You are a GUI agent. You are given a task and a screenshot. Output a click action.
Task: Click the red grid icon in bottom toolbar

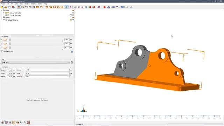29,122
